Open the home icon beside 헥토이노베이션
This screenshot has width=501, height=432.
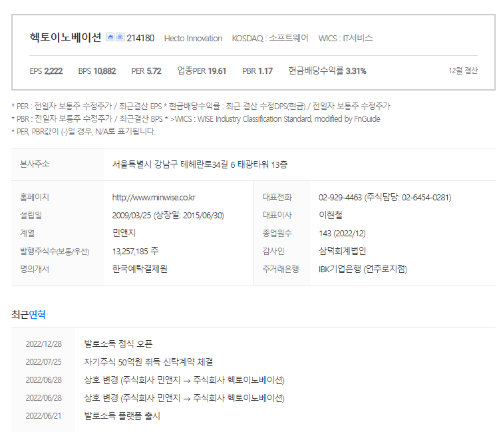coord(110,37)
